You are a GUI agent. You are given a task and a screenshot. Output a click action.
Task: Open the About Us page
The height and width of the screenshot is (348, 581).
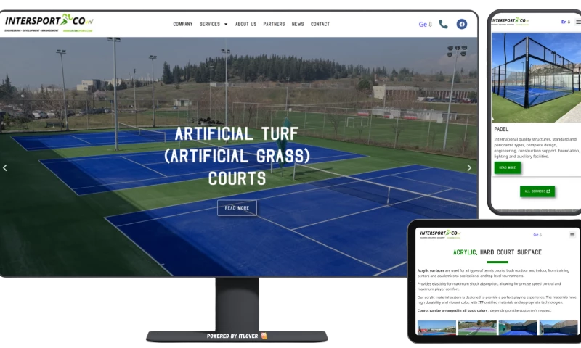pos(245,24)
